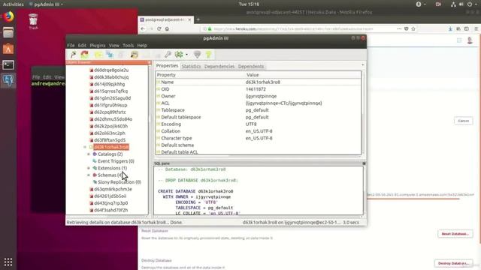Open Files from the Ubuntu dock

(x=8, y=32)
